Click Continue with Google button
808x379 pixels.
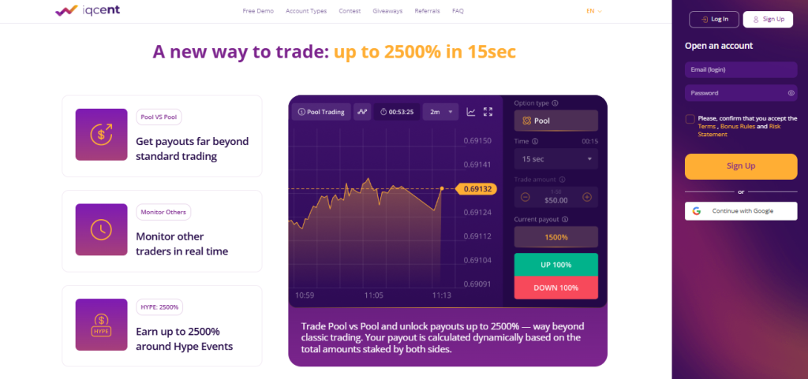pyautogui.click(x=741, y=211)
